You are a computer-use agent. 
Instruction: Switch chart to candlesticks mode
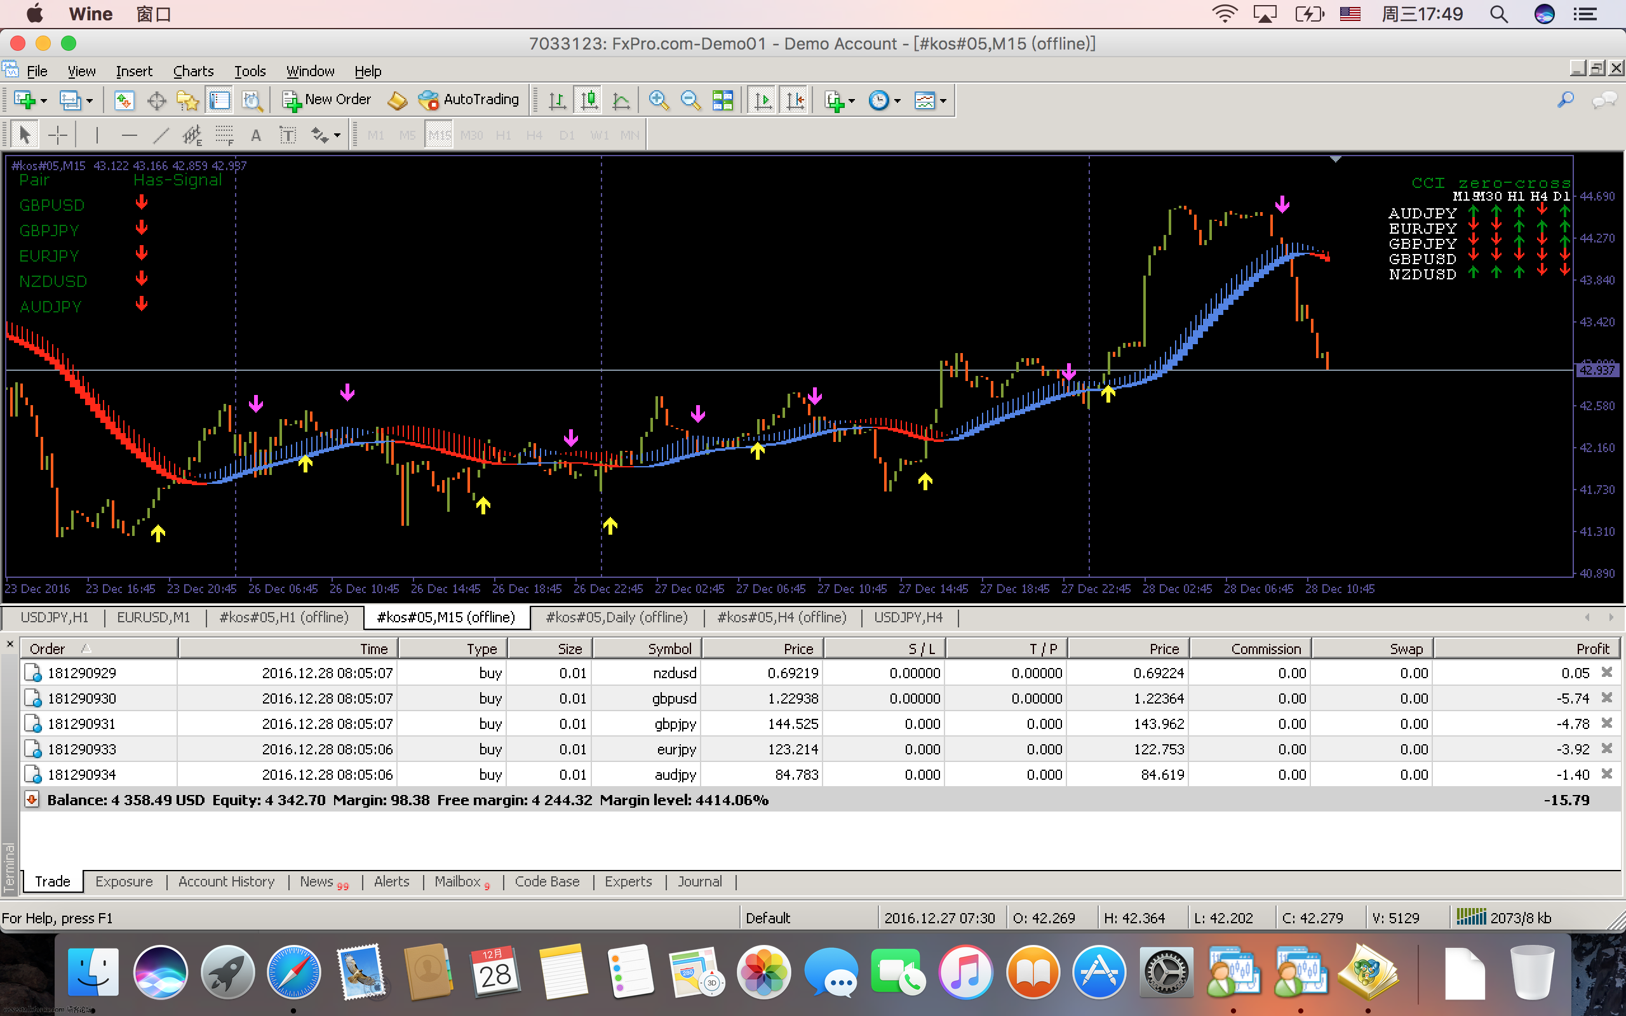pos(589,100)
